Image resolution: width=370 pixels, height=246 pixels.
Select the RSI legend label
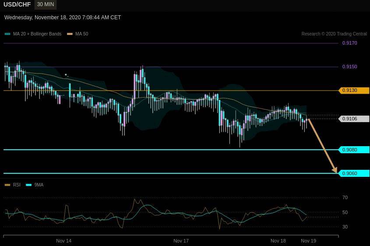pos(17,185)
